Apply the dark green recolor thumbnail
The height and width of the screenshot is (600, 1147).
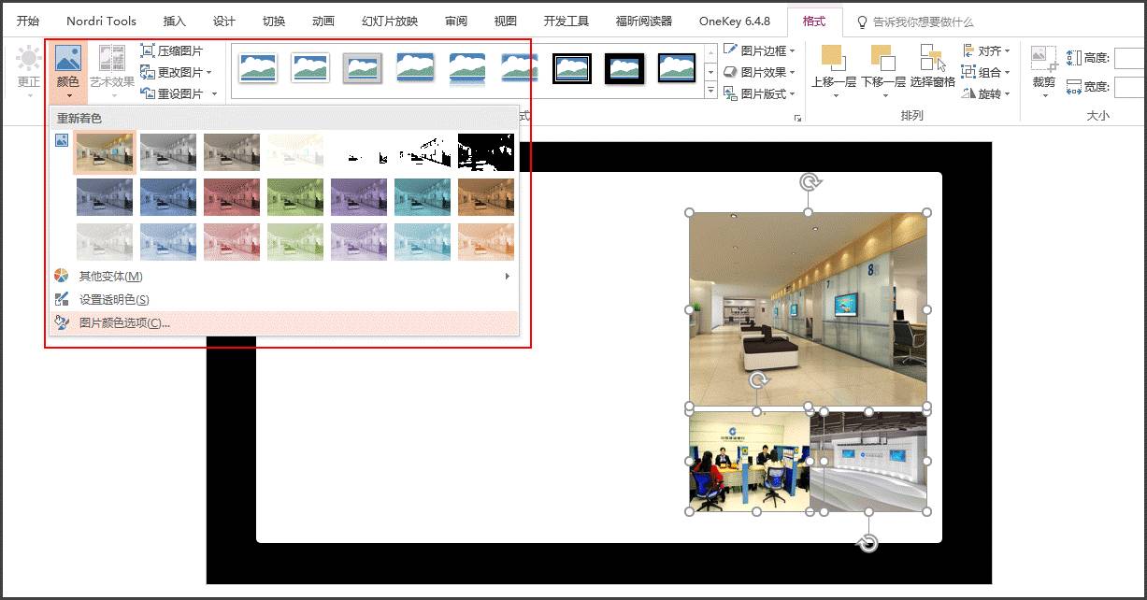pyautogui.click(x=296, y=196)
